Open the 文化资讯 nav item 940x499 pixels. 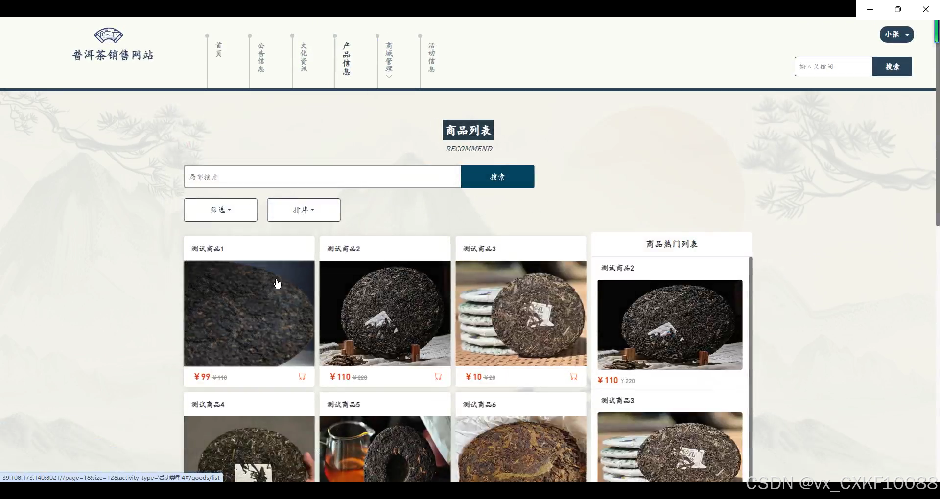pos(304,57)
